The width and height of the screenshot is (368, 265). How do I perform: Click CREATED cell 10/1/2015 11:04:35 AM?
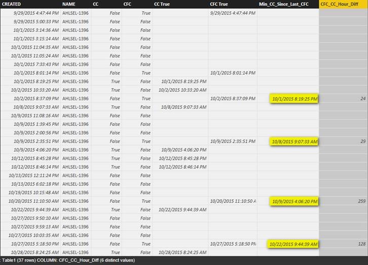35,48
